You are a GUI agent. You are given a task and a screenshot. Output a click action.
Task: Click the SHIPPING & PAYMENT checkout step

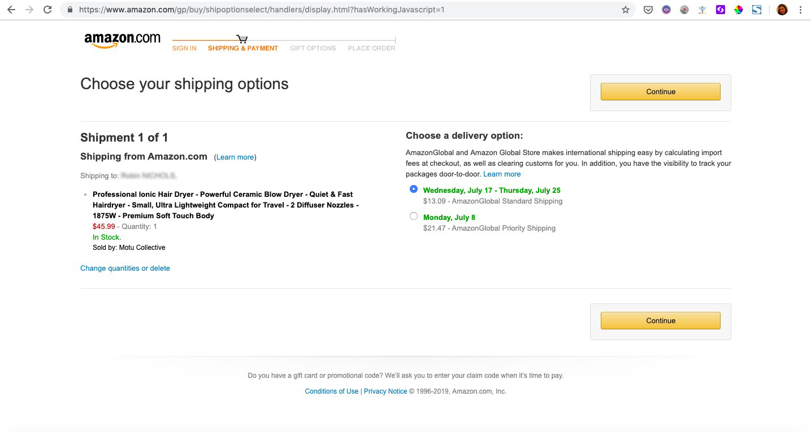pos(243,49)
